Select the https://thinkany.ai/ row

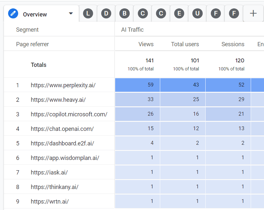coord(54,187)
